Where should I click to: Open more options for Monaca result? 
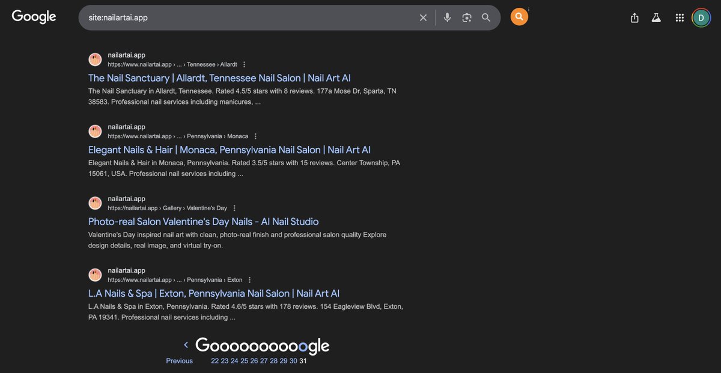click(255, 136)
